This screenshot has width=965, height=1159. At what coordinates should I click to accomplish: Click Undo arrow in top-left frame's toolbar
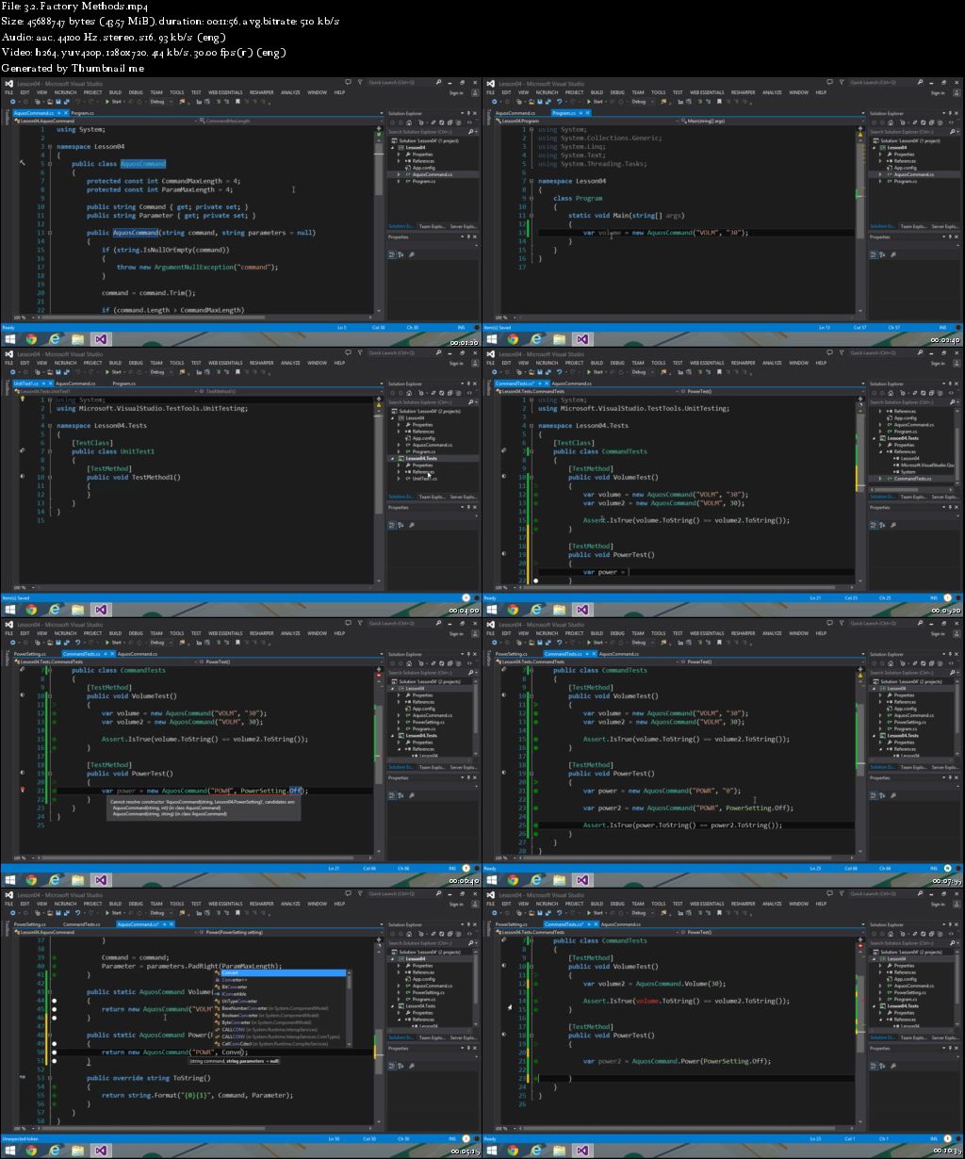[77, 102]
